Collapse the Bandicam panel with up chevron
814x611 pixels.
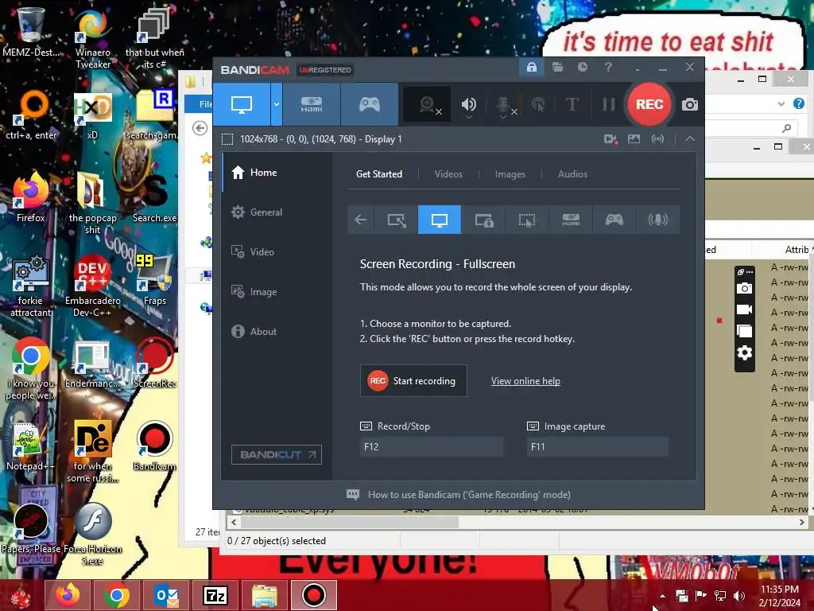pyautogui.click(x=689, y=138)
